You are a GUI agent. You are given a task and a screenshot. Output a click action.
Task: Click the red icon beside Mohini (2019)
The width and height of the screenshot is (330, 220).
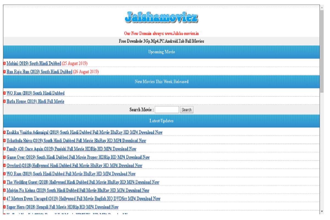[4, 64]
